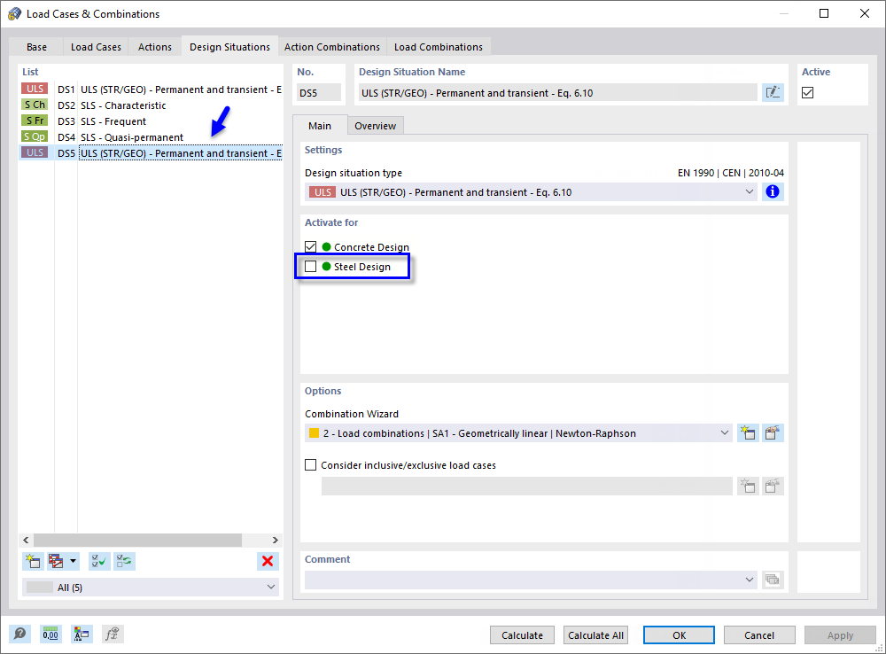Click the red ULS badge of DS1
The width and height of the screenshot is (886, 654).
tap(35, 89)
